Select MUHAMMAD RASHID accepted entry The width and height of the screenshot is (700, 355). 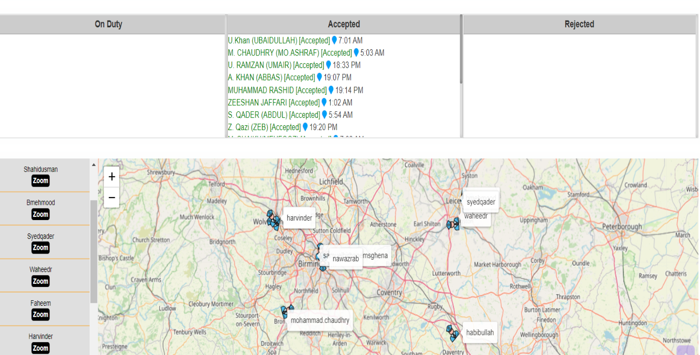(x=277, y=90)
